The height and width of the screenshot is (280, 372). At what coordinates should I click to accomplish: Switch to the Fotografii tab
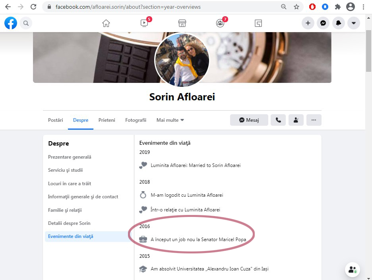coord(136,120)
